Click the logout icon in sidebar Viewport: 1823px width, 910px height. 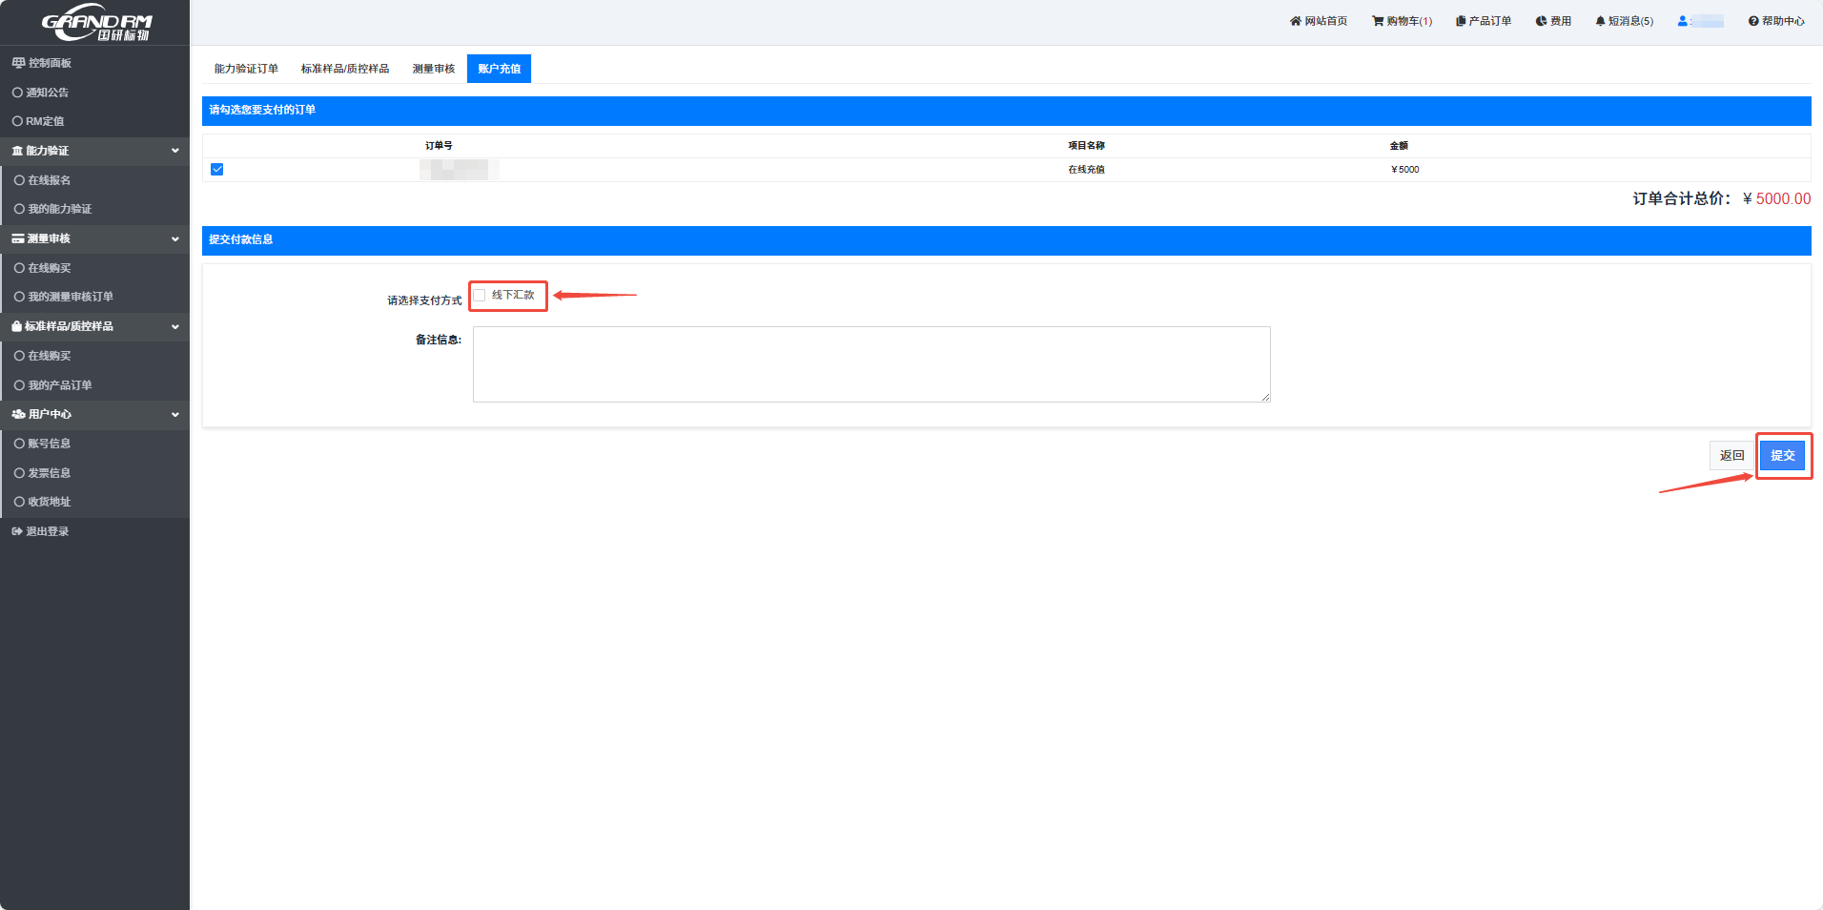click(17, 531)
